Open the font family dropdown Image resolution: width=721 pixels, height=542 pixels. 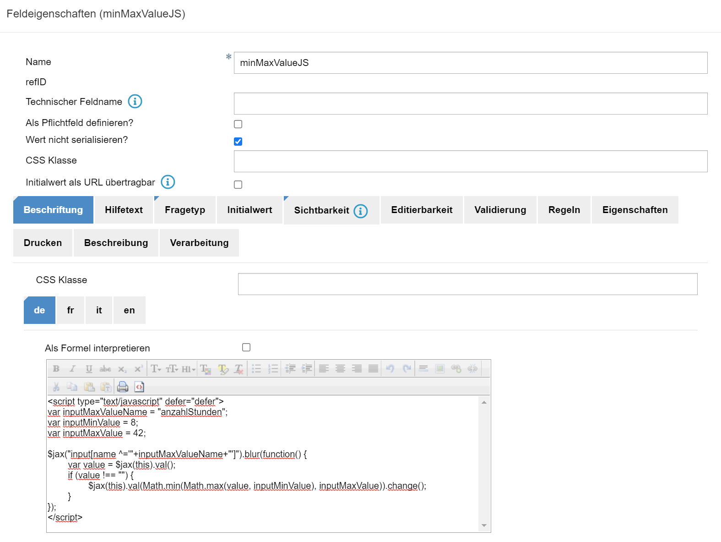tap(156, 369)
